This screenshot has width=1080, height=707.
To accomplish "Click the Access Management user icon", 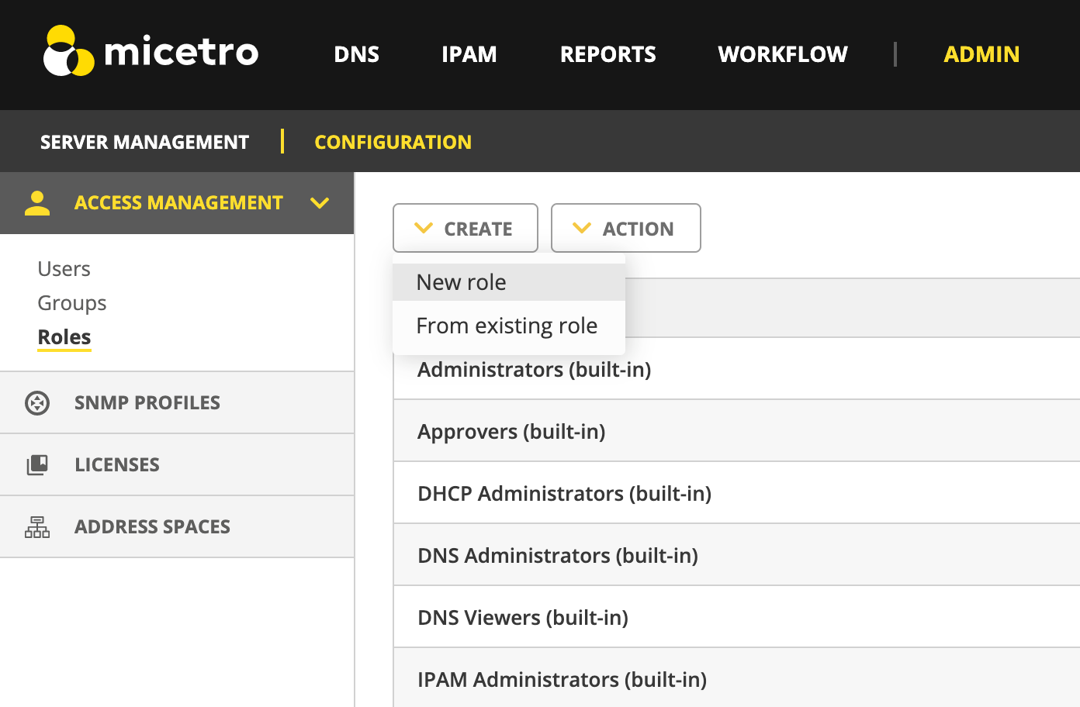I will click(x=37, y=203).
